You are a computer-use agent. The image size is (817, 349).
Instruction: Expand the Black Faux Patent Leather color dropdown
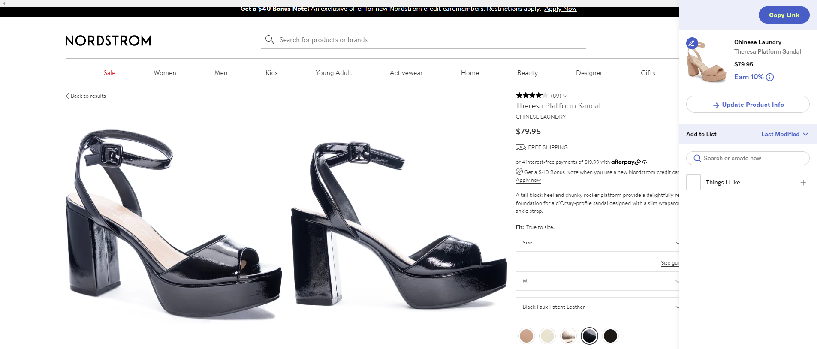point(597,307)
